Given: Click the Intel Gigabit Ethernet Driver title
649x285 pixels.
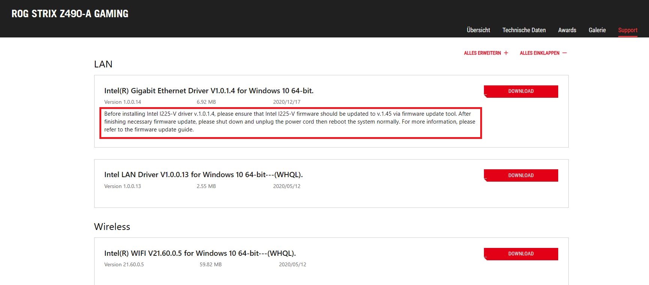Looking at the screenshot, I should click(209, 91).
